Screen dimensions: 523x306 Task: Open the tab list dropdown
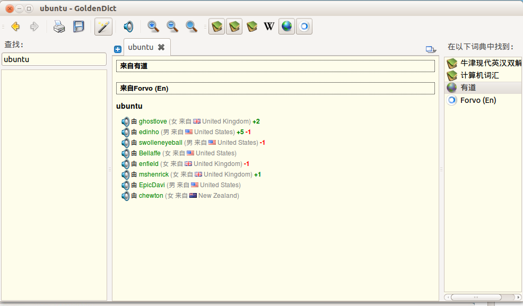click(431, 49)
